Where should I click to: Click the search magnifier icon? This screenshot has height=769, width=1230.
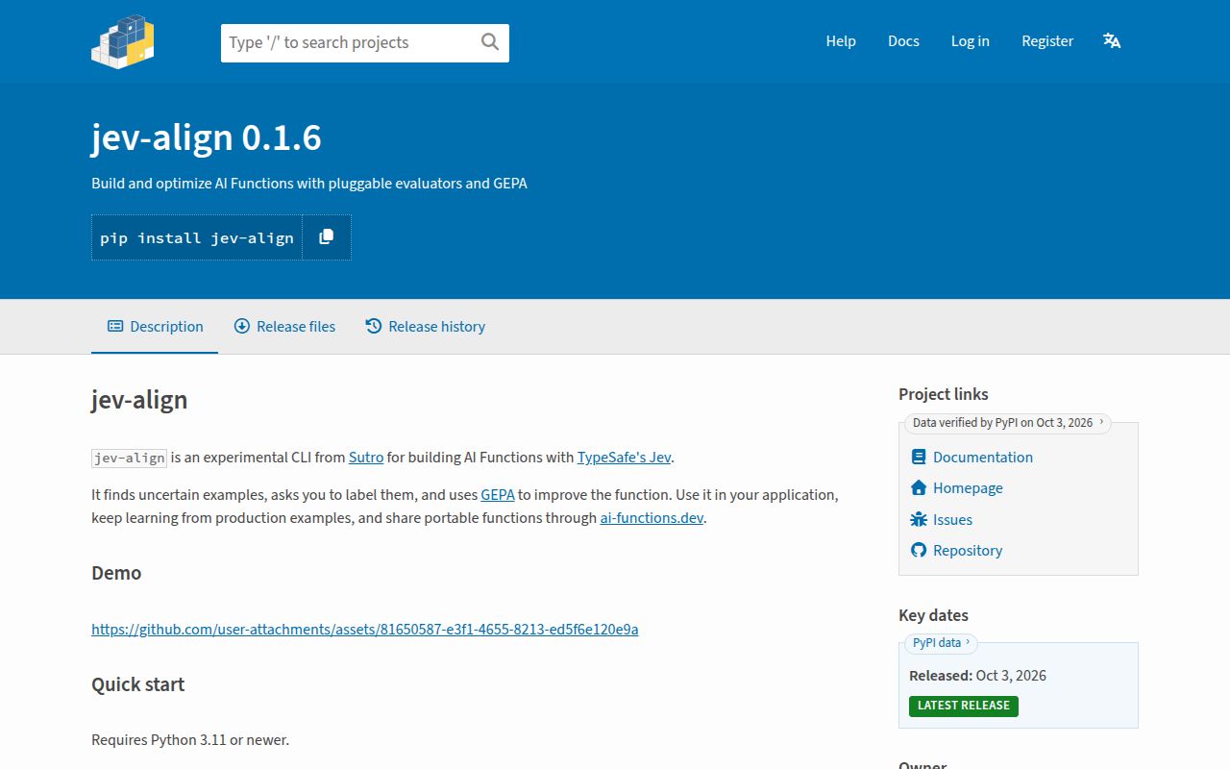(x=490, y=41)
